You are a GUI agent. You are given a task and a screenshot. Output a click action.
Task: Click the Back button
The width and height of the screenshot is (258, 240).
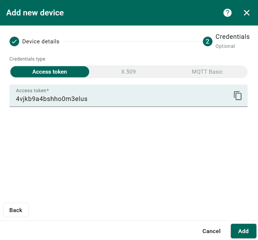point(16,210)
